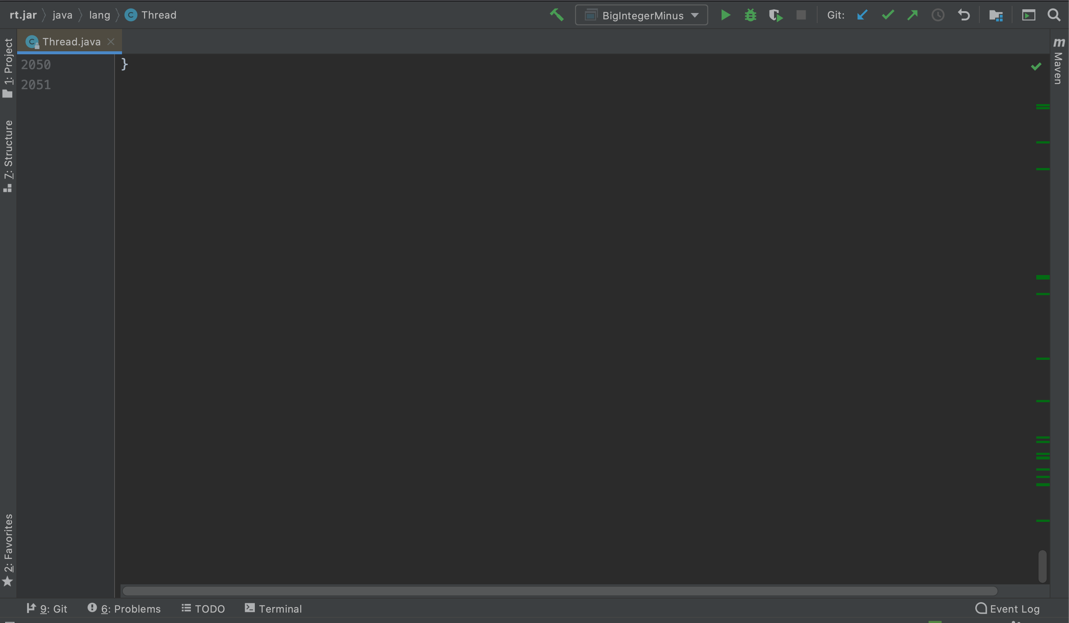This screenshot has height=623, width=1069.
Task: Click the horizontal scrollbar in the editor
Action: pos(560,591)
